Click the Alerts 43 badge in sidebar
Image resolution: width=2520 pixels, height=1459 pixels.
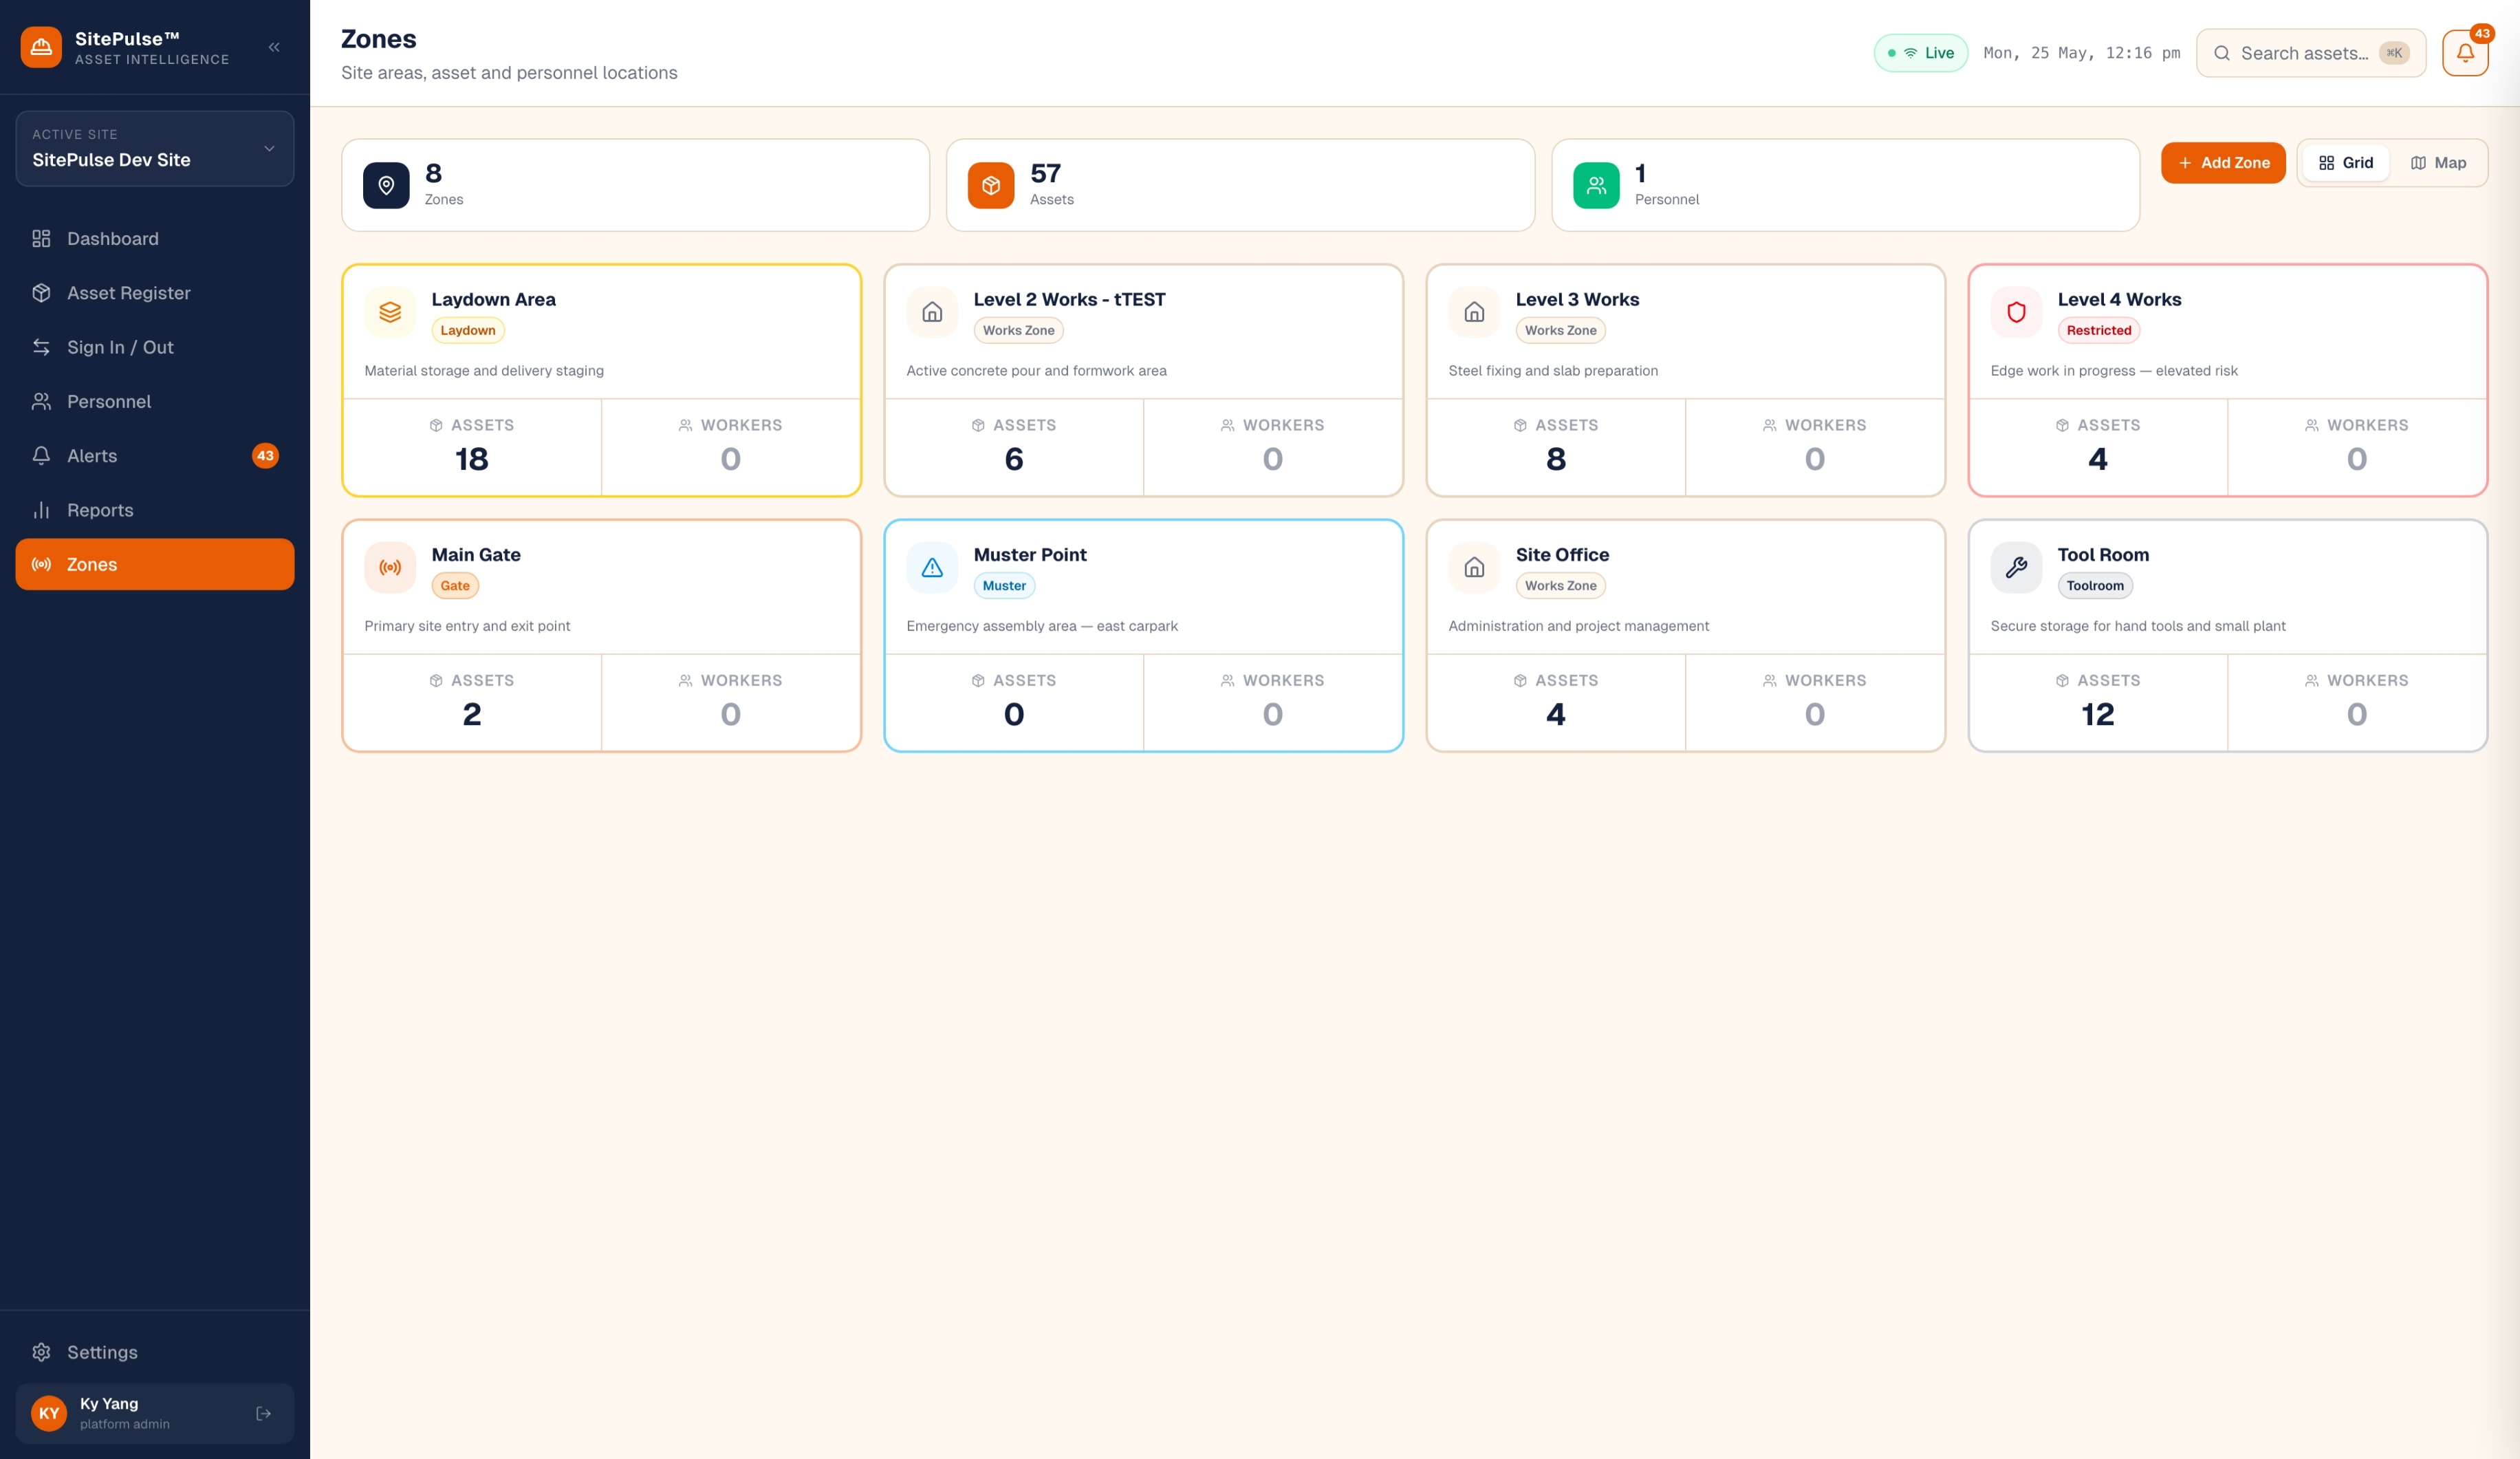point(265,456)
